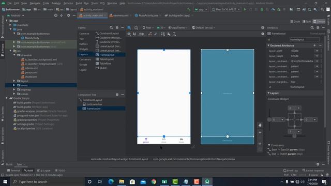Open Attributes panel settings gear
This screenshot has height=186, width=331.
click(x=318, y=27)
